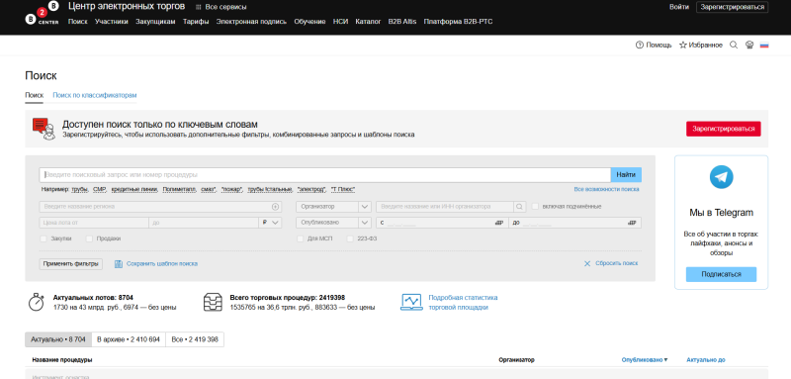This screenshot has width=791, height=379.
Task: Click the example keyword 'кредитные линии'
Action: click(134, 189)
